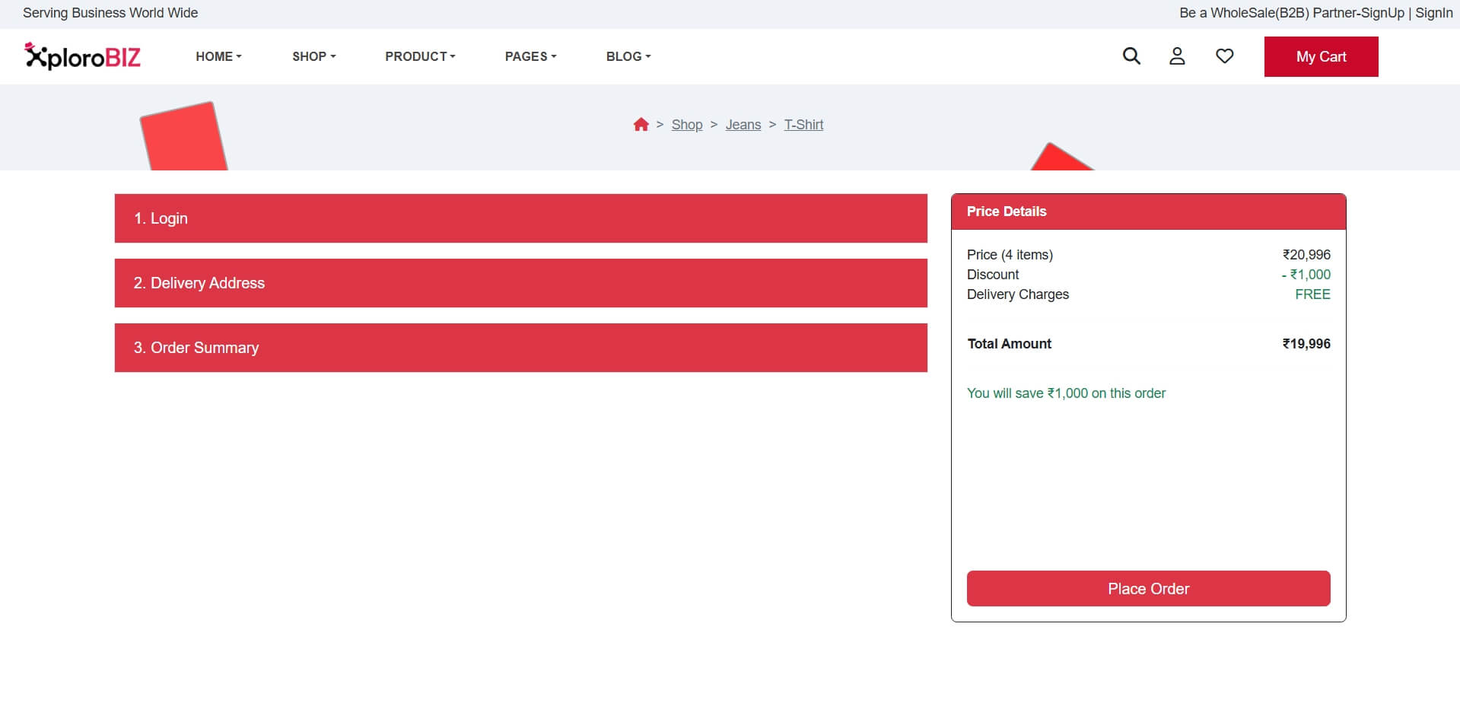Expand the SHOP dropdown menu
The height and width of the screenshot is (703, 1460).
coord(313,56)
